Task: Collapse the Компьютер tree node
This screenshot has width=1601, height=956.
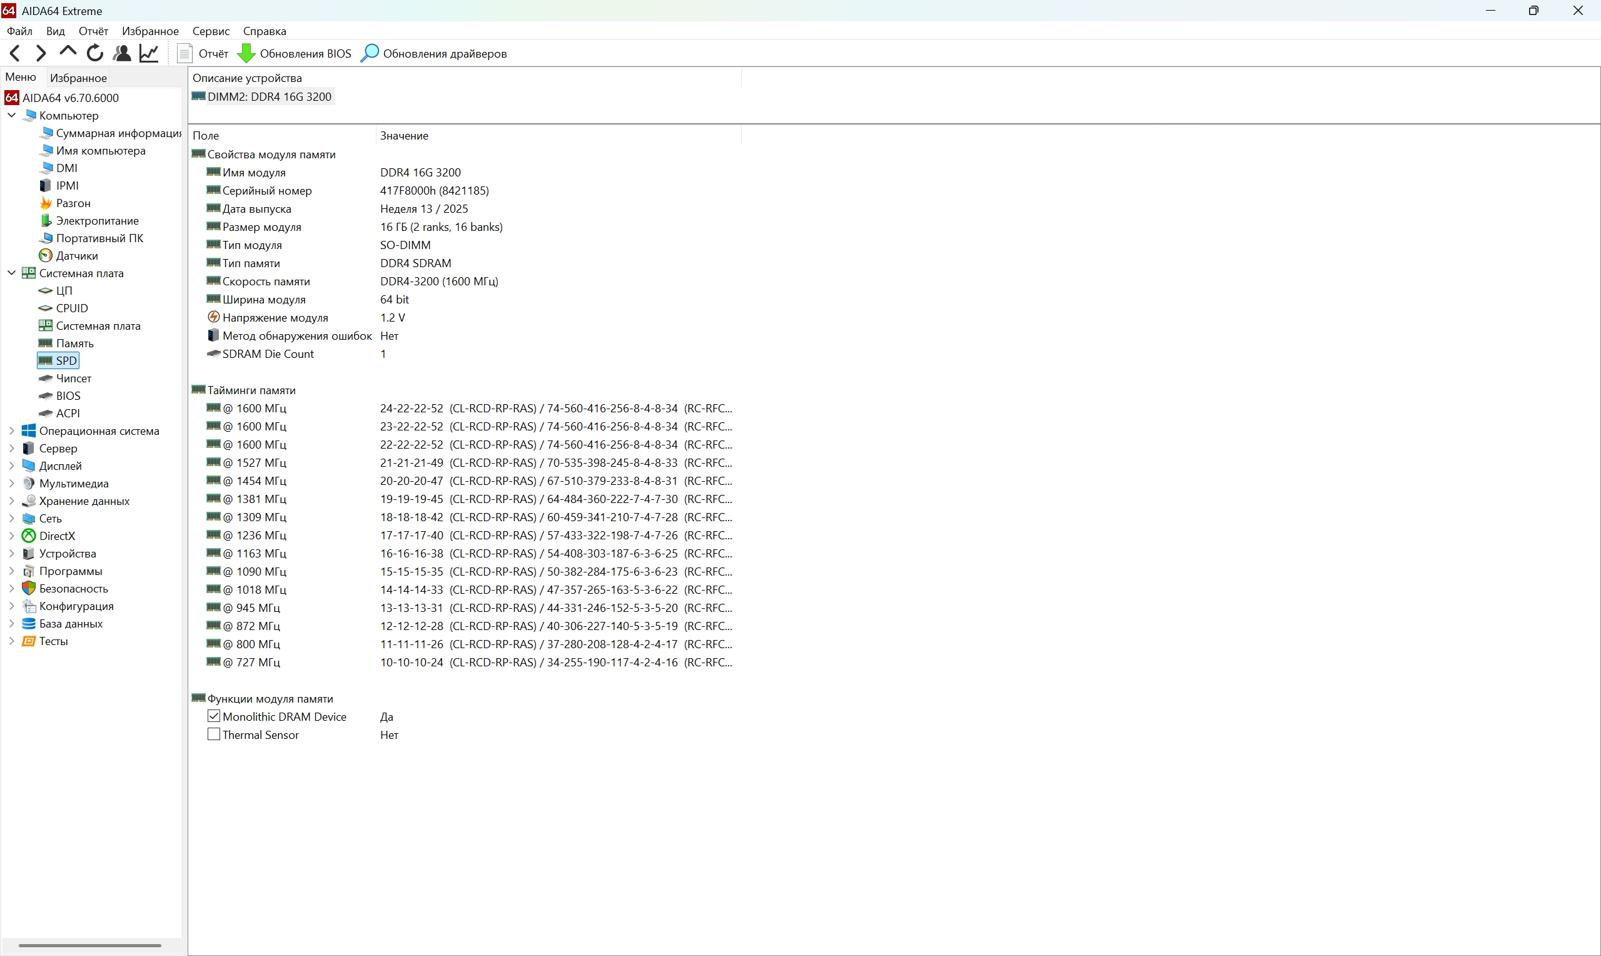Action: click(x=12, y=115)
